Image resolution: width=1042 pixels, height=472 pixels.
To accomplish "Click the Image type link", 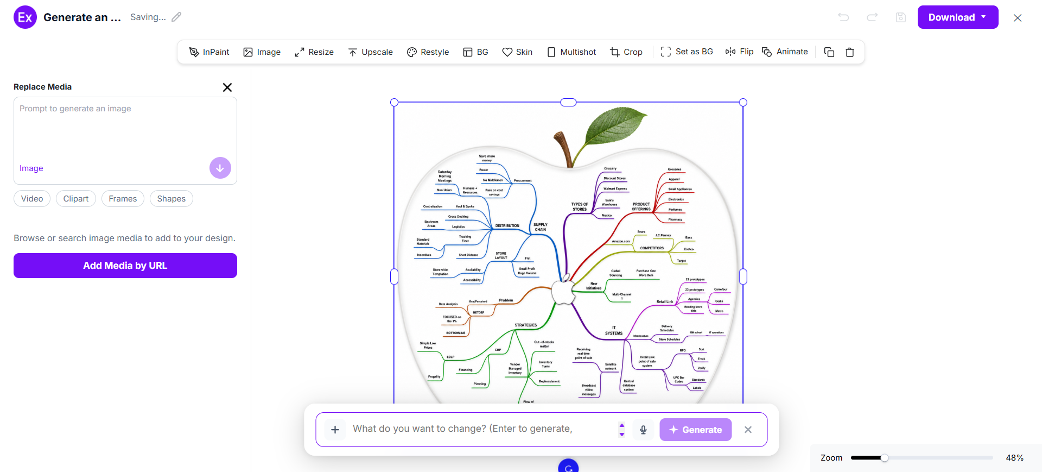I will (31, 168).
